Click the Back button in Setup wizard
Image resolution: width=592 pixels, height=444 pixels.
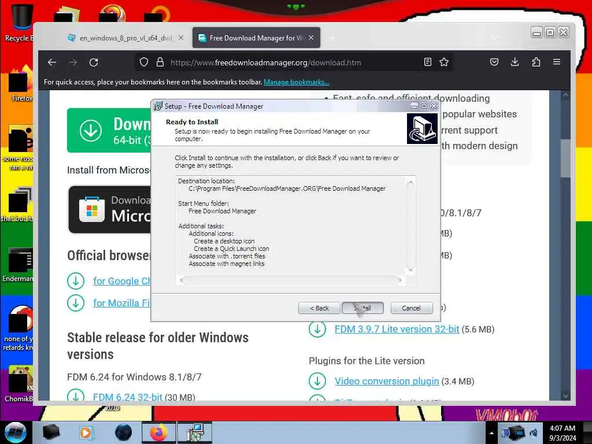tap(319, 308)
